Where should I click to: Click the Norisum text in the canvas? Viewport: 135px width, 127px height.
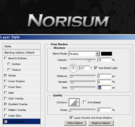pos(68,20)
